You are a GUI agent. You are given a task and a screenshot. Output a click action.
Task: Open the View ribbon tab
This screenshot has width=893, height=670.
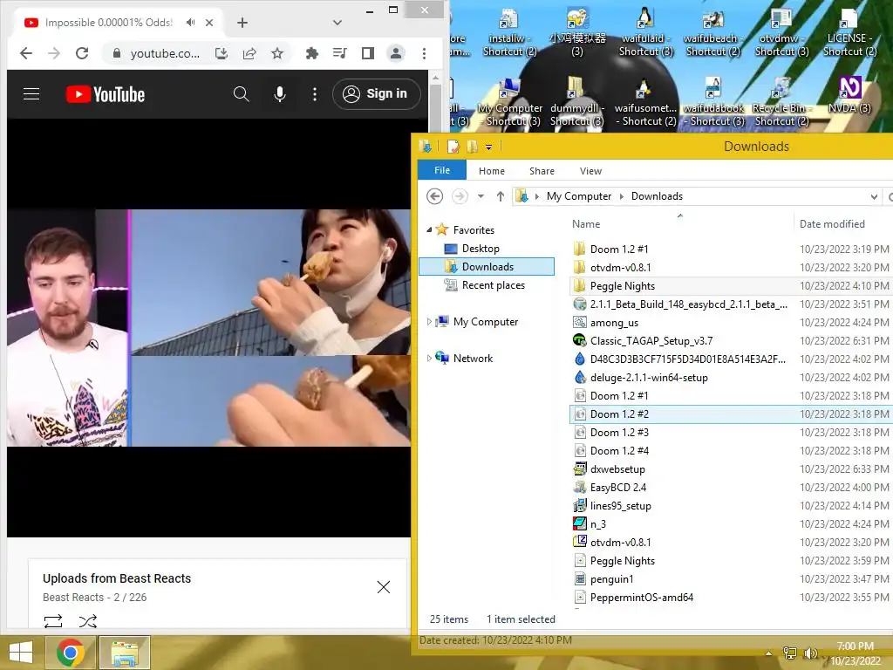(590, 171)
